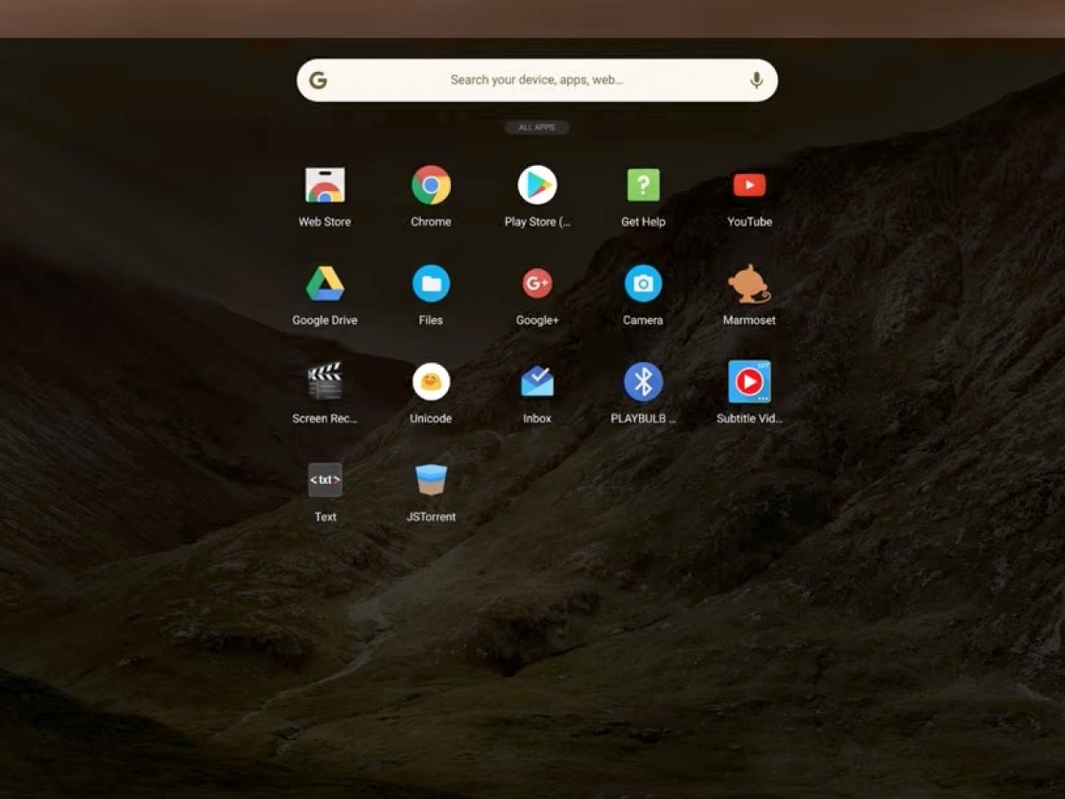Click the search device and apps field

click(x=536, y=80)
